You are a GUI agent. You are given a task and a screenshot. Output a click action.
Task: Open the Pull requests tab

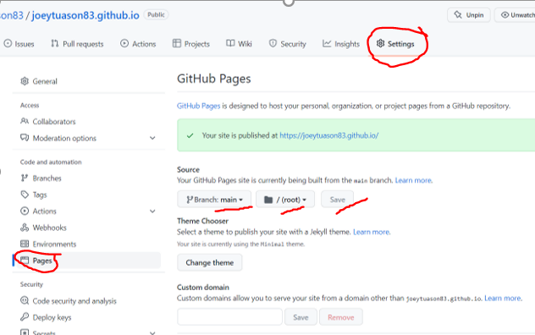click(x=77, y=44)
